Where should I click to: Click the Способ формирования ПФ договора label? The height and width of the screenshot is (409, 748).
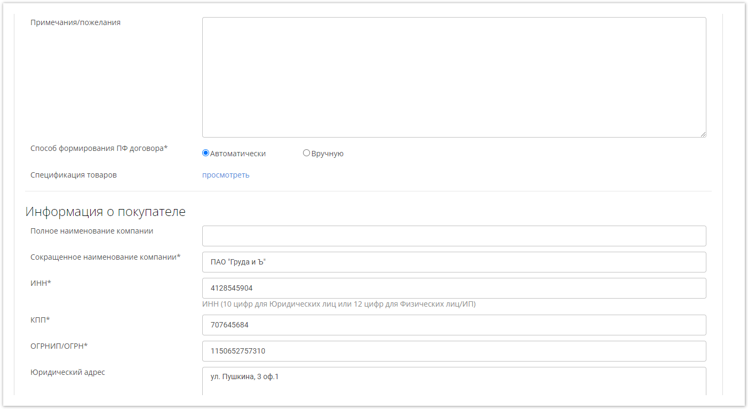(x=99, y=148)
